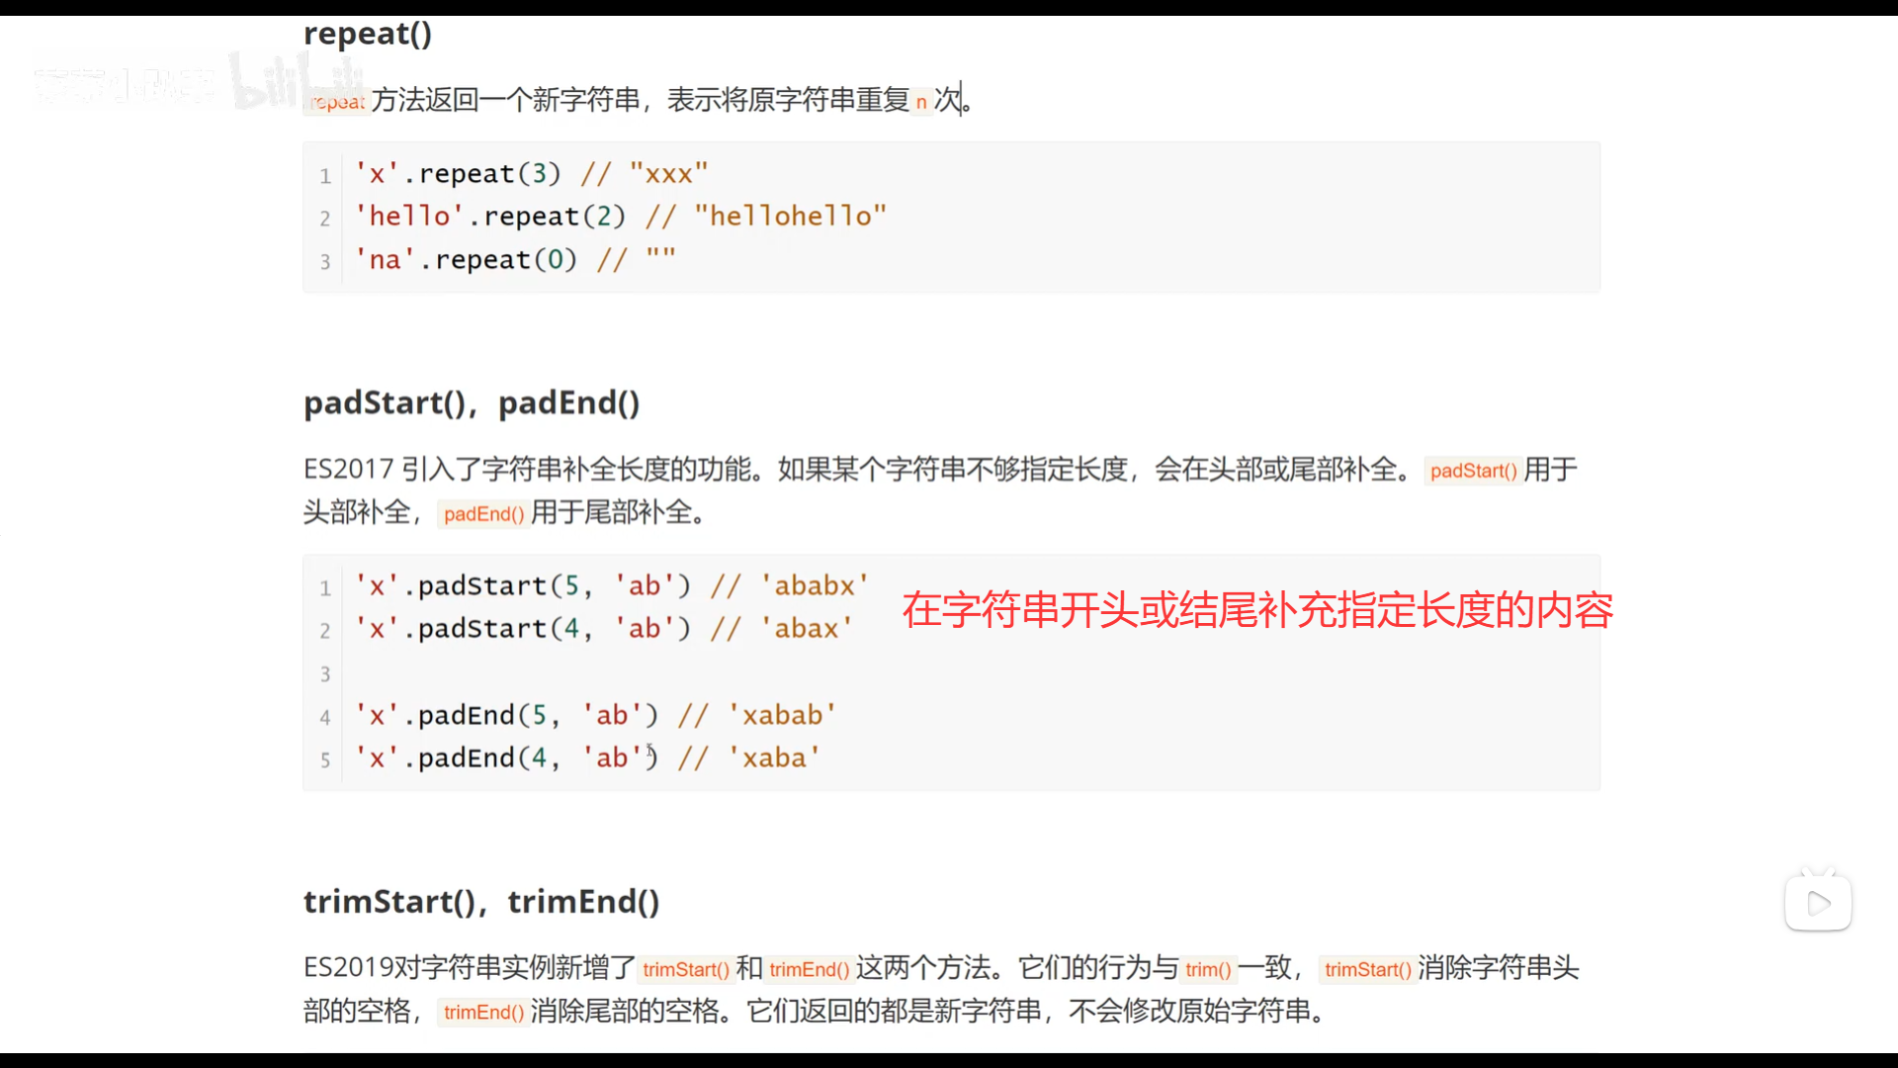Click the trimEnd() tag before 消除尾部的空格

(x=483, y=1012)
